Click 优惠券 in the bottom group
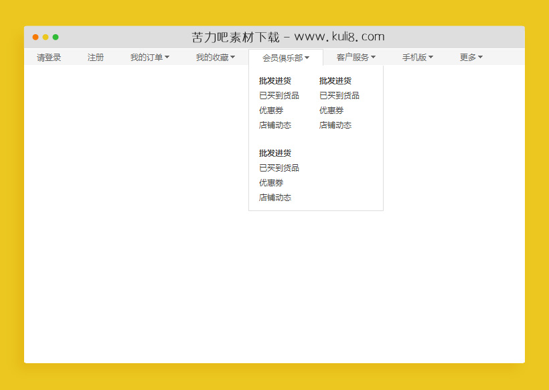 pos(270,182)
